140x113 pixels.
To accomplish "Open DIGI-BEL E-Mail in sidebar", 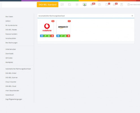I will pos(11,73).
